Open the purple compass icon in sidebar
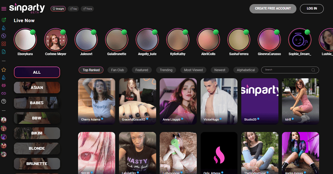The width and height of the screenshot is (333, 174). coord(4,36)
